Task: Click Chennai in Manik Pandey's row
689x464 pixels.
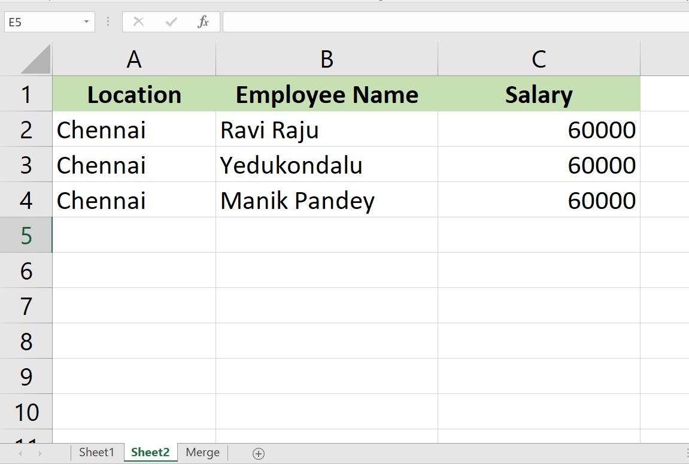Action: click(134, 200)
